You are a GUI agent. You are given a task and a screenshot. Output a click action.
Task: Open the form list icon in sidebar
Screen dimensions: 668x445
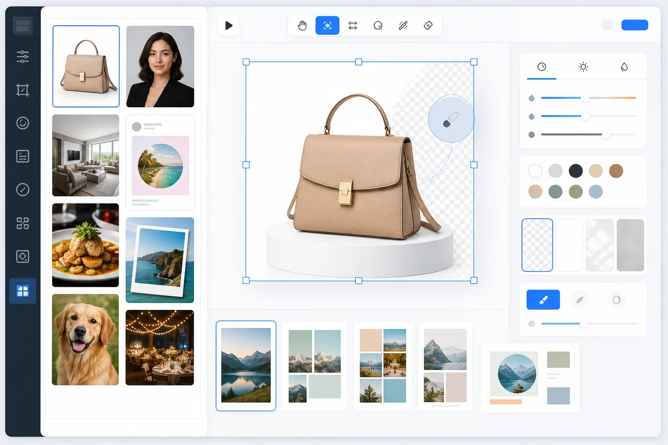pyautogui.click(x=23, y=156)
